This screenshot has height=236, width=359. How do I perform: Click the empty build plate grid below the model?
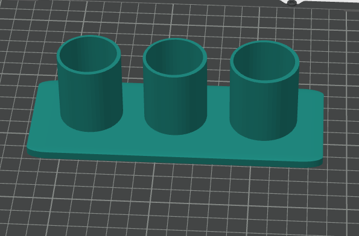click(x=174, y=201)
